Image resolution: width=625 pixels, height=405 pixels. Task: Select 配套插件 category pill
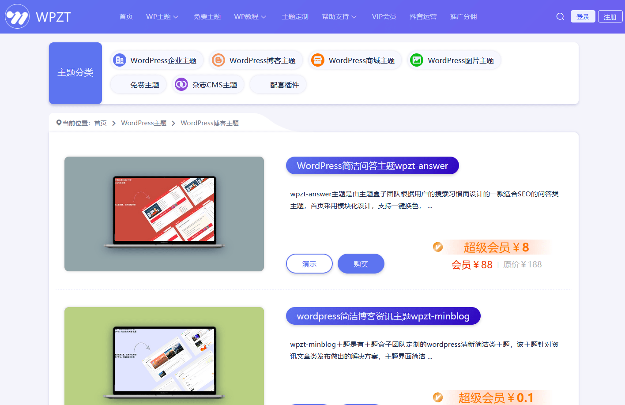pyautogui.click(x=278, y=84)
